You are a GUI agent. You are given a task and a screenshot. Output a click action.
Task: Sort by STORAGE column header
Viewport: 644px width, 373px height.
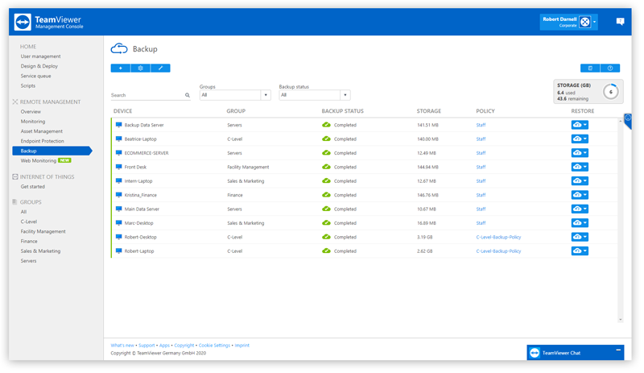coord(429,111)
